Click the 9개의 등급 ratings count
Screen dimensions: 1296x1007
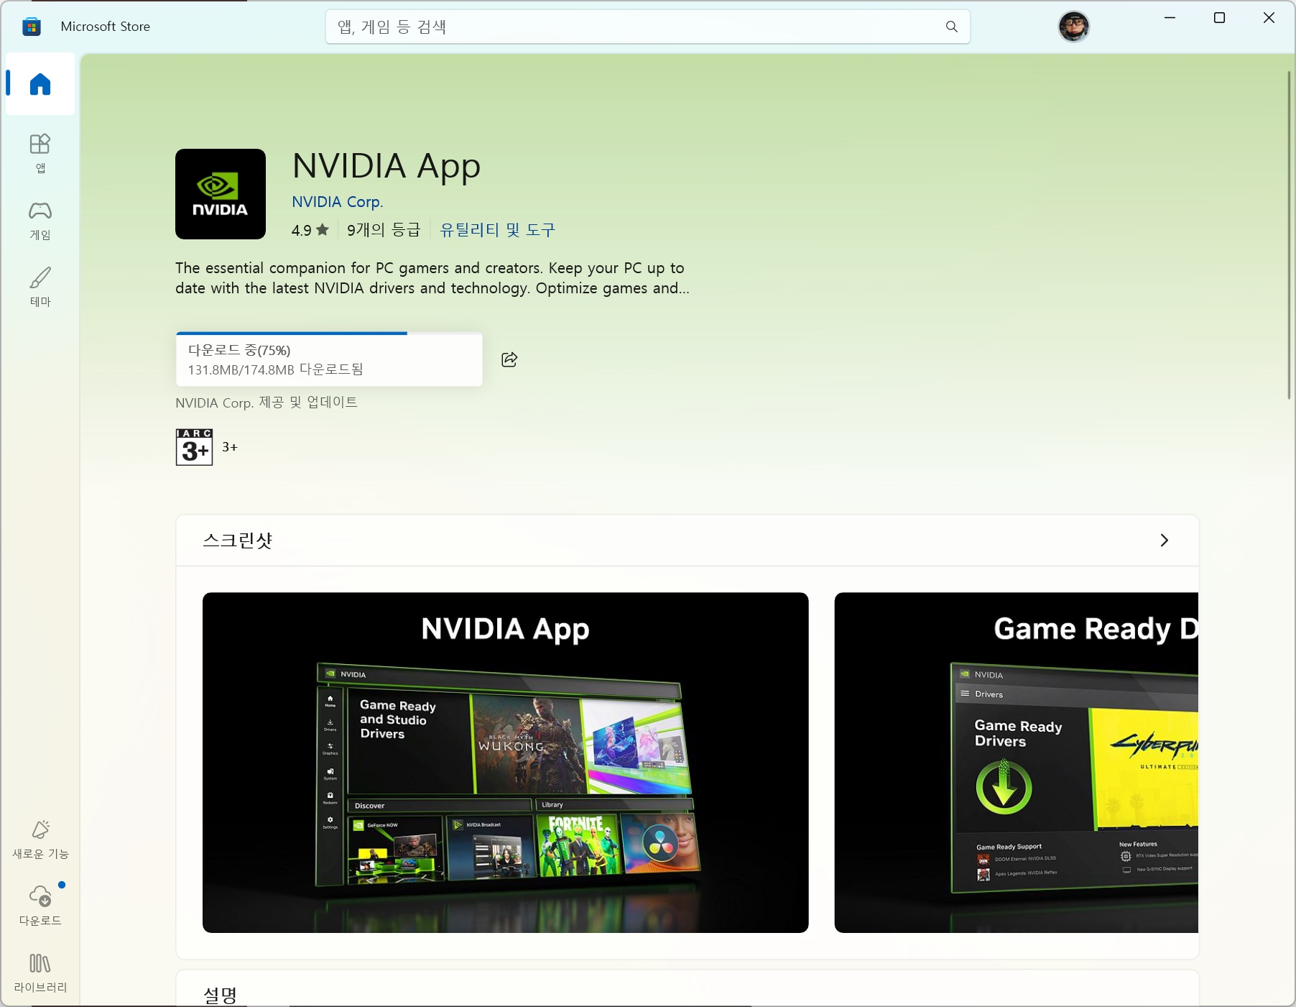(383, 230)
